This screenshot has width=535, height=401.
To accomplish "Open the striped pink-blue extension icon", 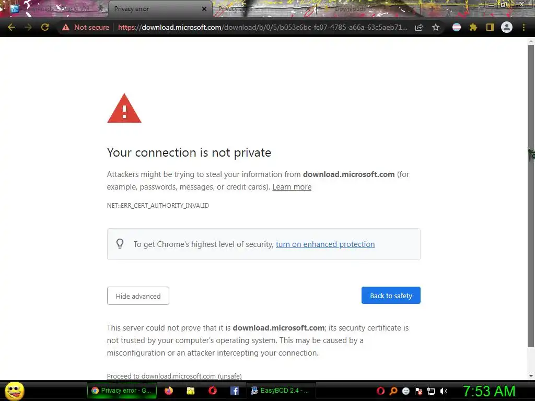I will pos(457,27).
